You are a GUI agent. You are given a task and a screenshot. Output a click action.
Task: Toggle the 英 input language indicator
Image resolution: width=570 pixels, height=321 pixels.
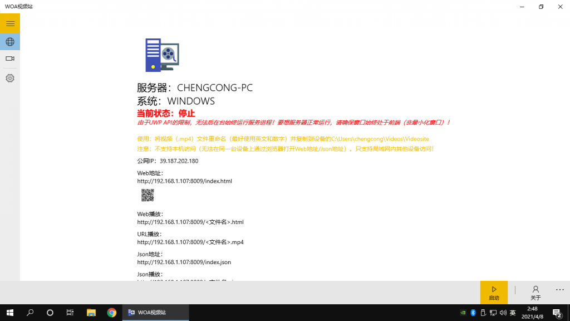[x=513, y=313]
